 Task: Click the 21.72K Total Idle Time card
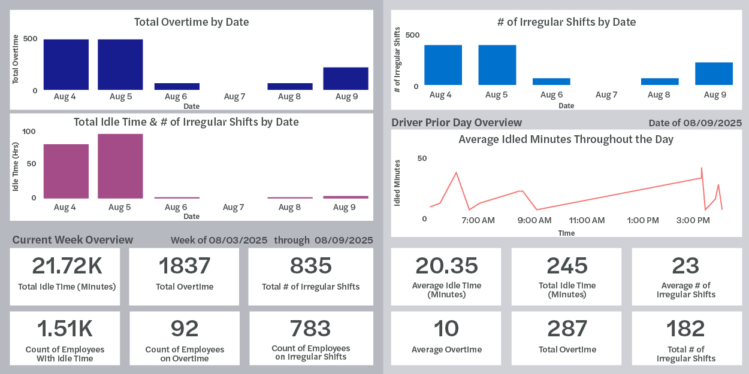tap(65, 276)
